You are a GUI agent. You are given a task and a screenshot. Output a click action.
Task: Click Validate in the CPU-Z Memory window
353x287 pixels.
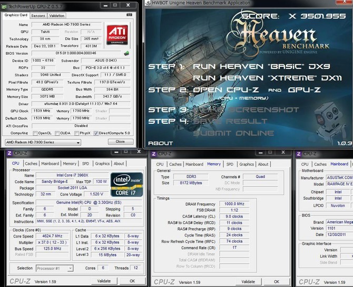pos(248,282)
